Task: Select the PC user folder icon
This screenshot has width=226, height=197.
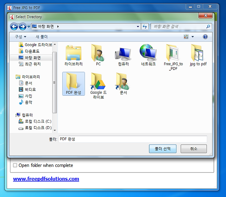Action: pos(98,55)
